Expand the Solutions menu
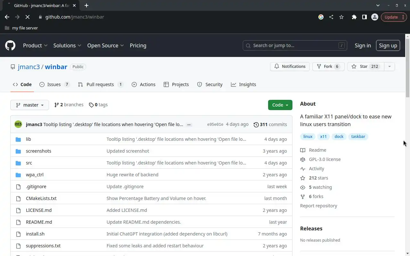This screenshot has height=256, width=410. (67, 45)
